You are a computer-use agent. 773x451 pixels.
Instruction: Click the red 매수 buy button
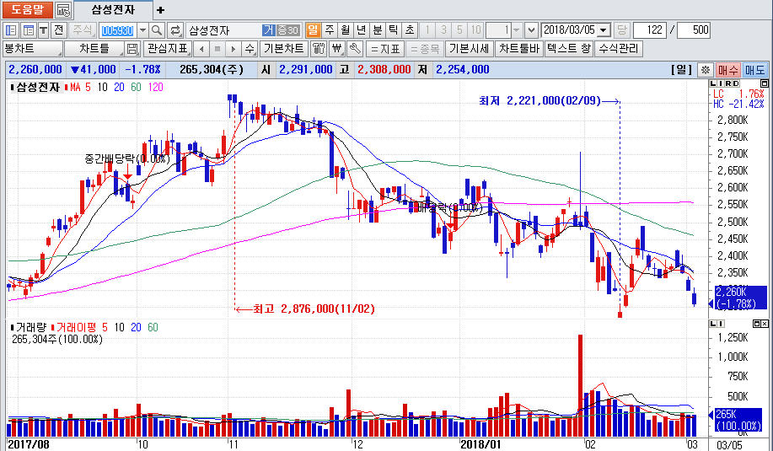728,69
